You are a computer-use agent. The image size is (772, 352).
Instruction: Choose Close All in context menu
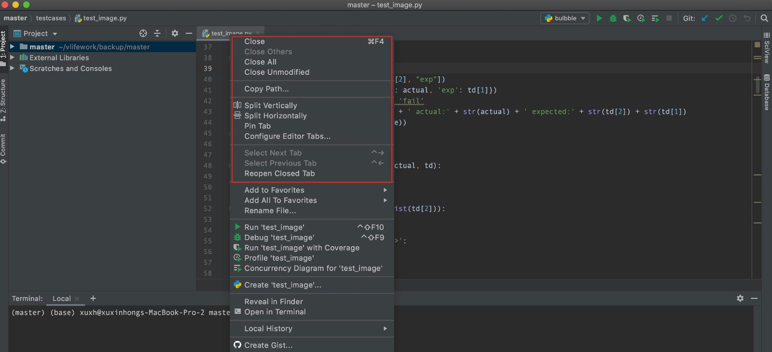point(312,62)
